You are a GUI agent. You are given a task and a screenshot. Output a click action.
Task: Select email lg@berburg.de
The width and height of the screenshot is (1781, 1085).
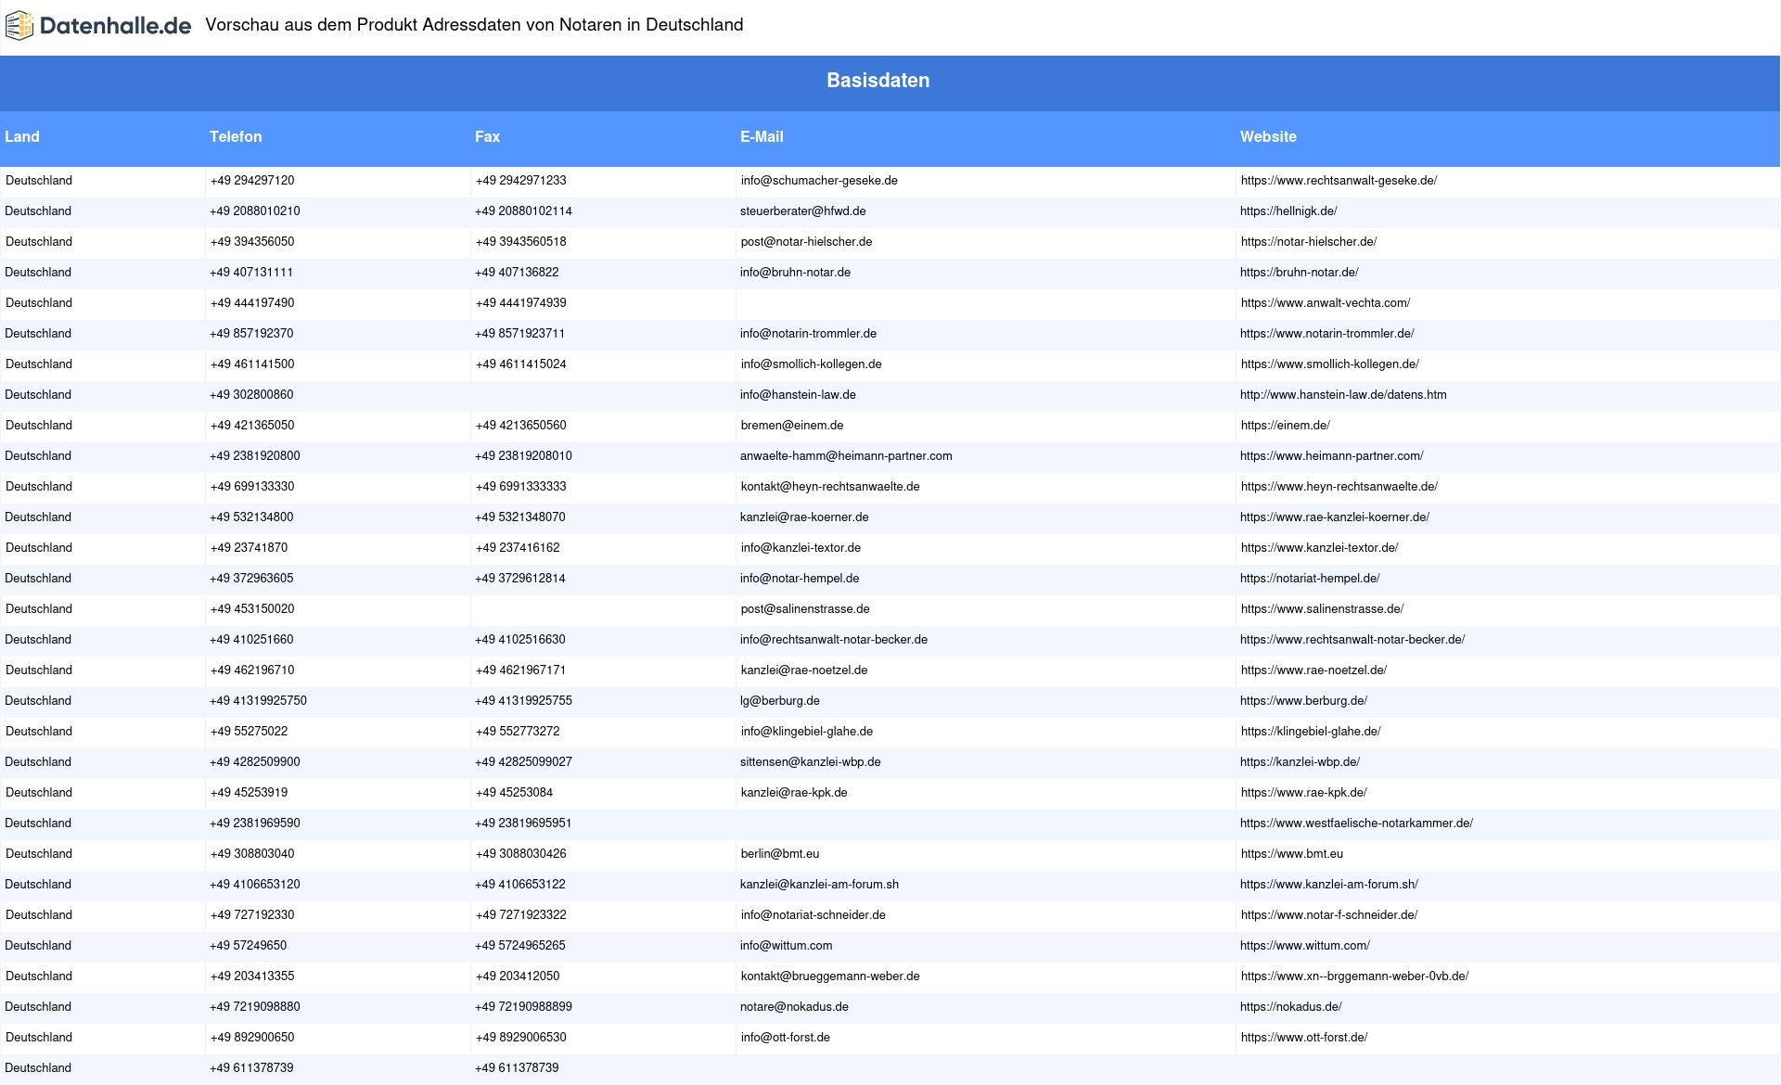(780, 701)
